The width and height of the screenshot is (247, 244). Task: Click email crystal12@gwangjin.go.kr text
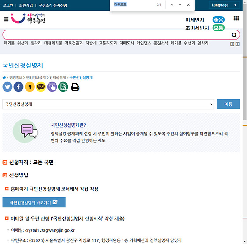(x=50, y=230)
